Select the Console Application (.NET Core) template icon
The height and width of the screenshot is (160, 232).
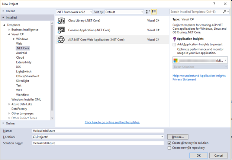tap(61, 30)
